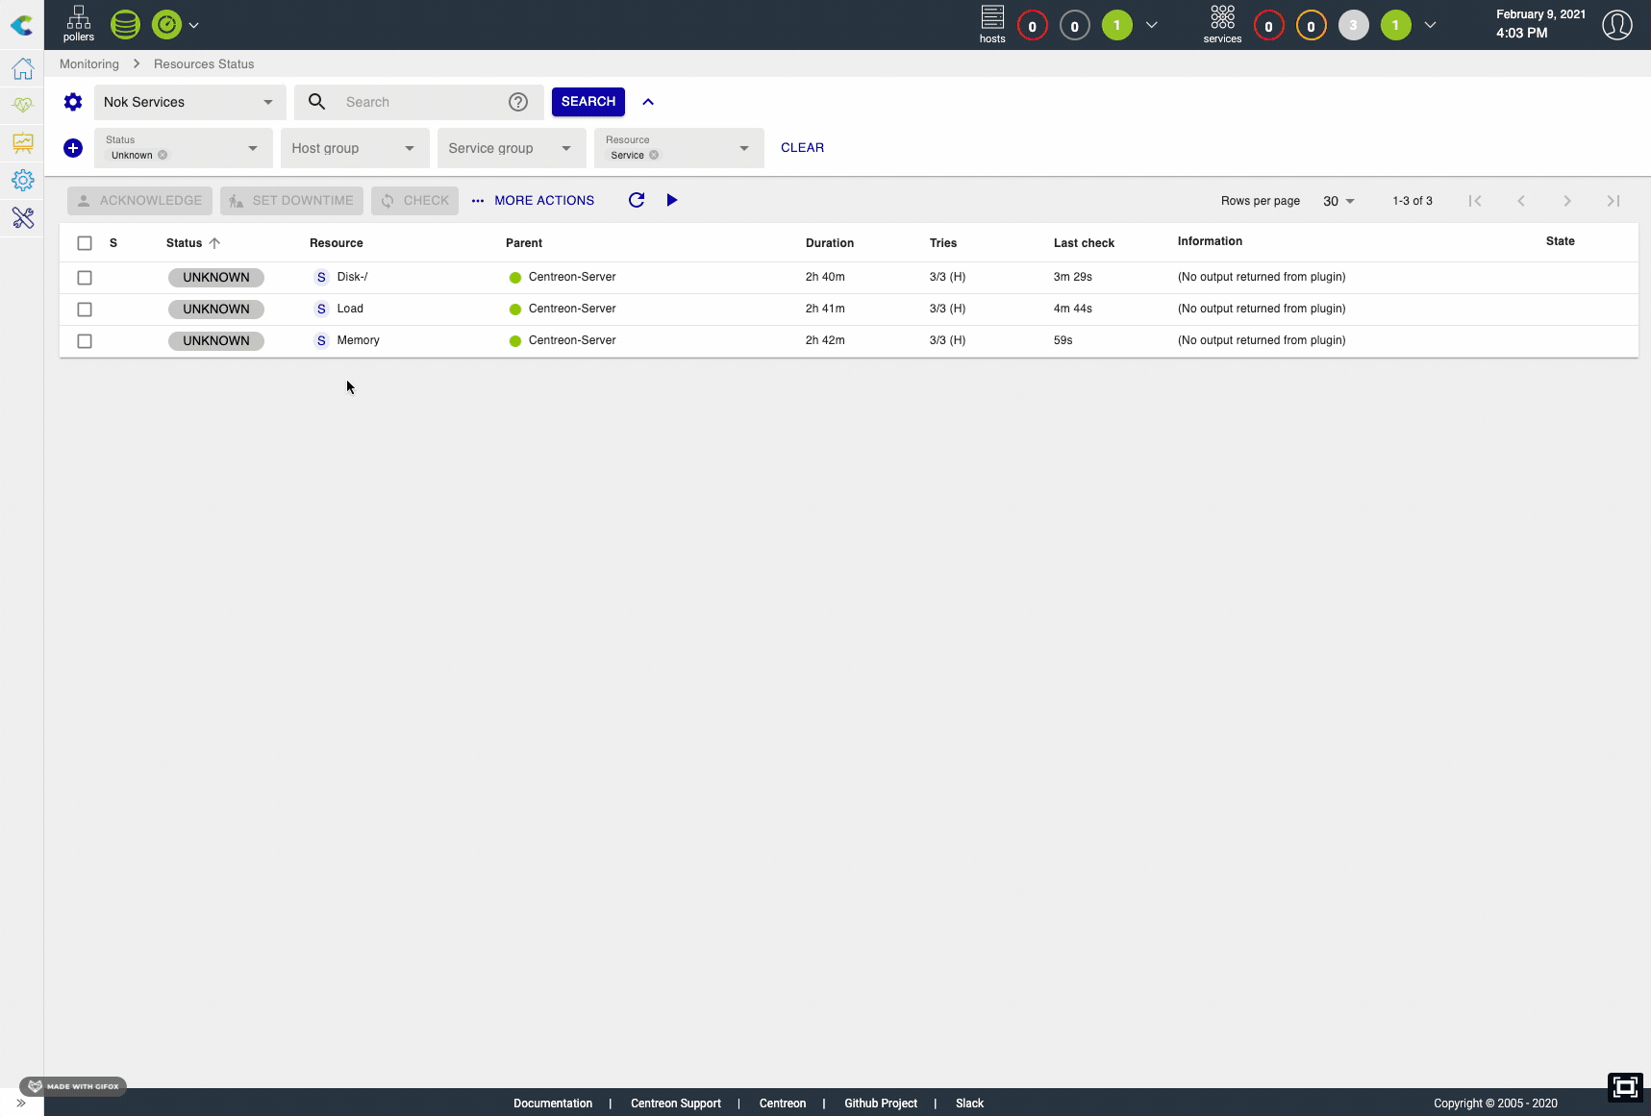Click the add filter plus icon
Viewport: 1651px width, 1116px height.
click(x=73, y=148)
